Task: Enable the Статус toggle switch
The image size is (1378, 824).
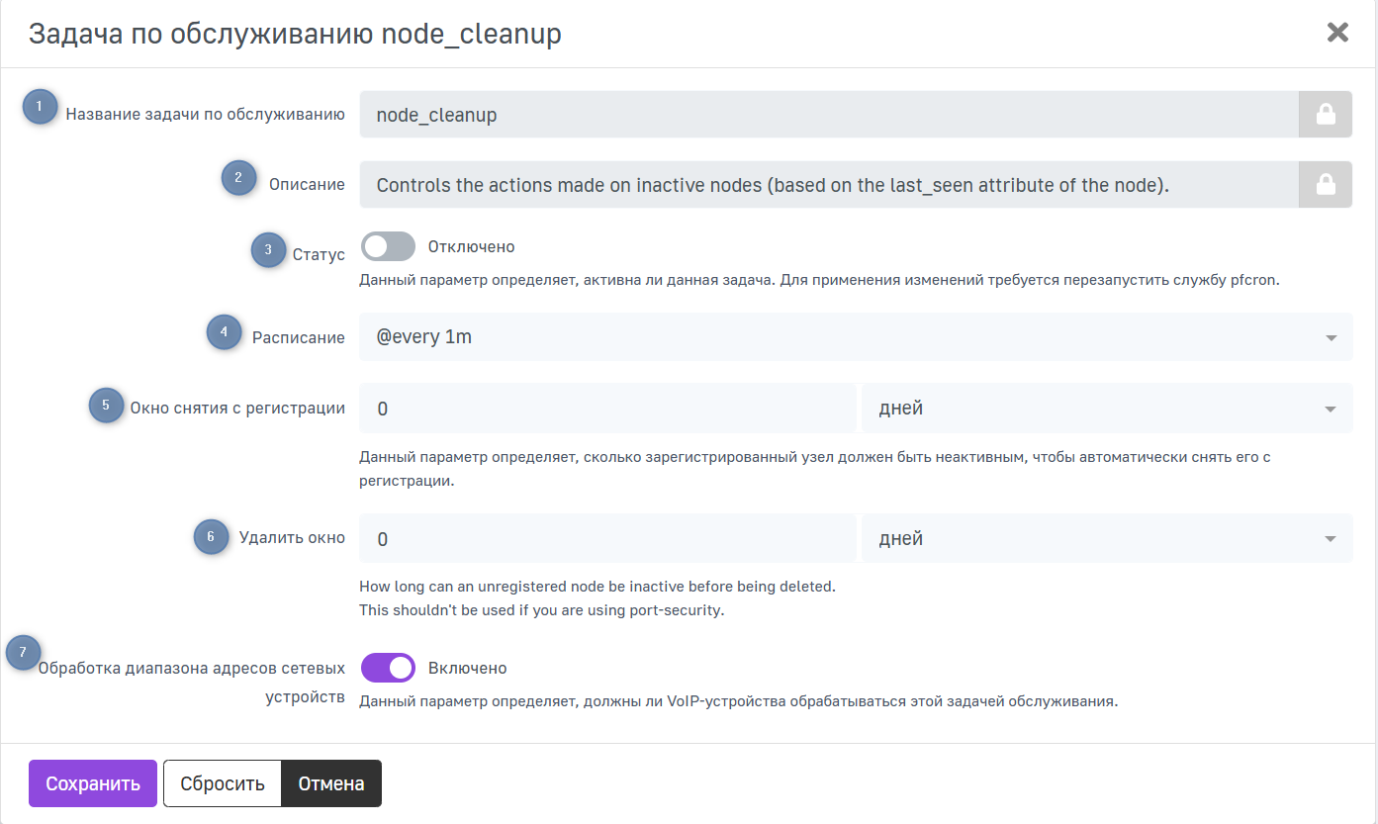Action: click(x=388, y=246)
